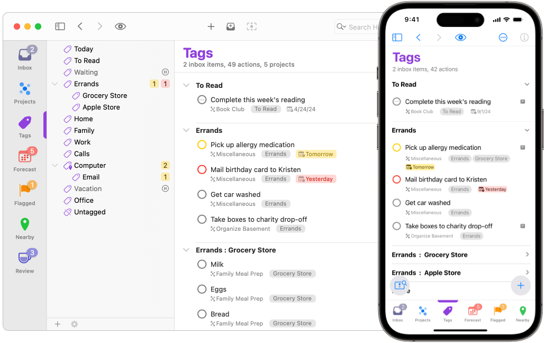Tap note icon on 'Complete this week's reading' iPhone
The image size is (544, 343).
click(523, 102)
